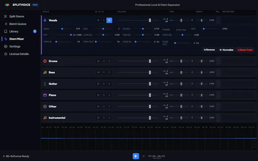Click the microphone icon on Vocals track

tap(45, 20)
